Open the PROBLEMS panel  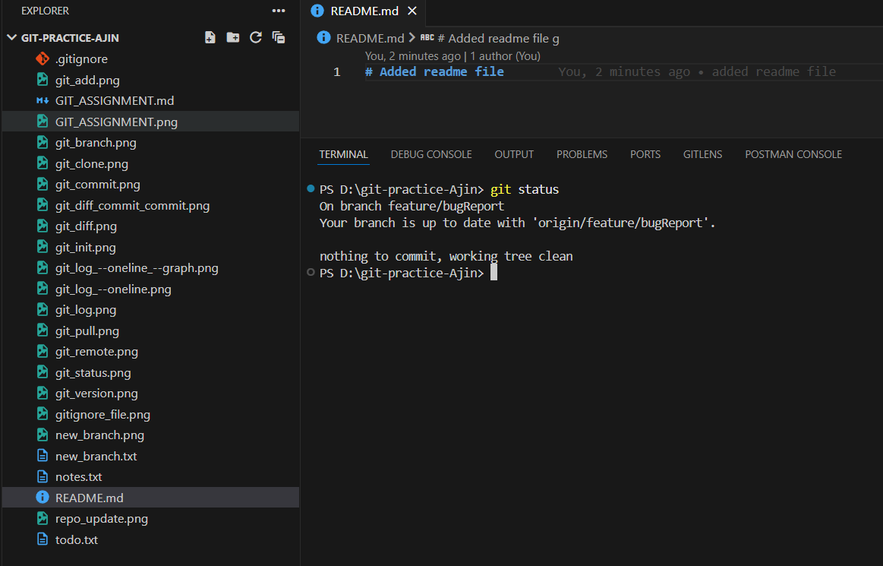(x=582, y=153)
